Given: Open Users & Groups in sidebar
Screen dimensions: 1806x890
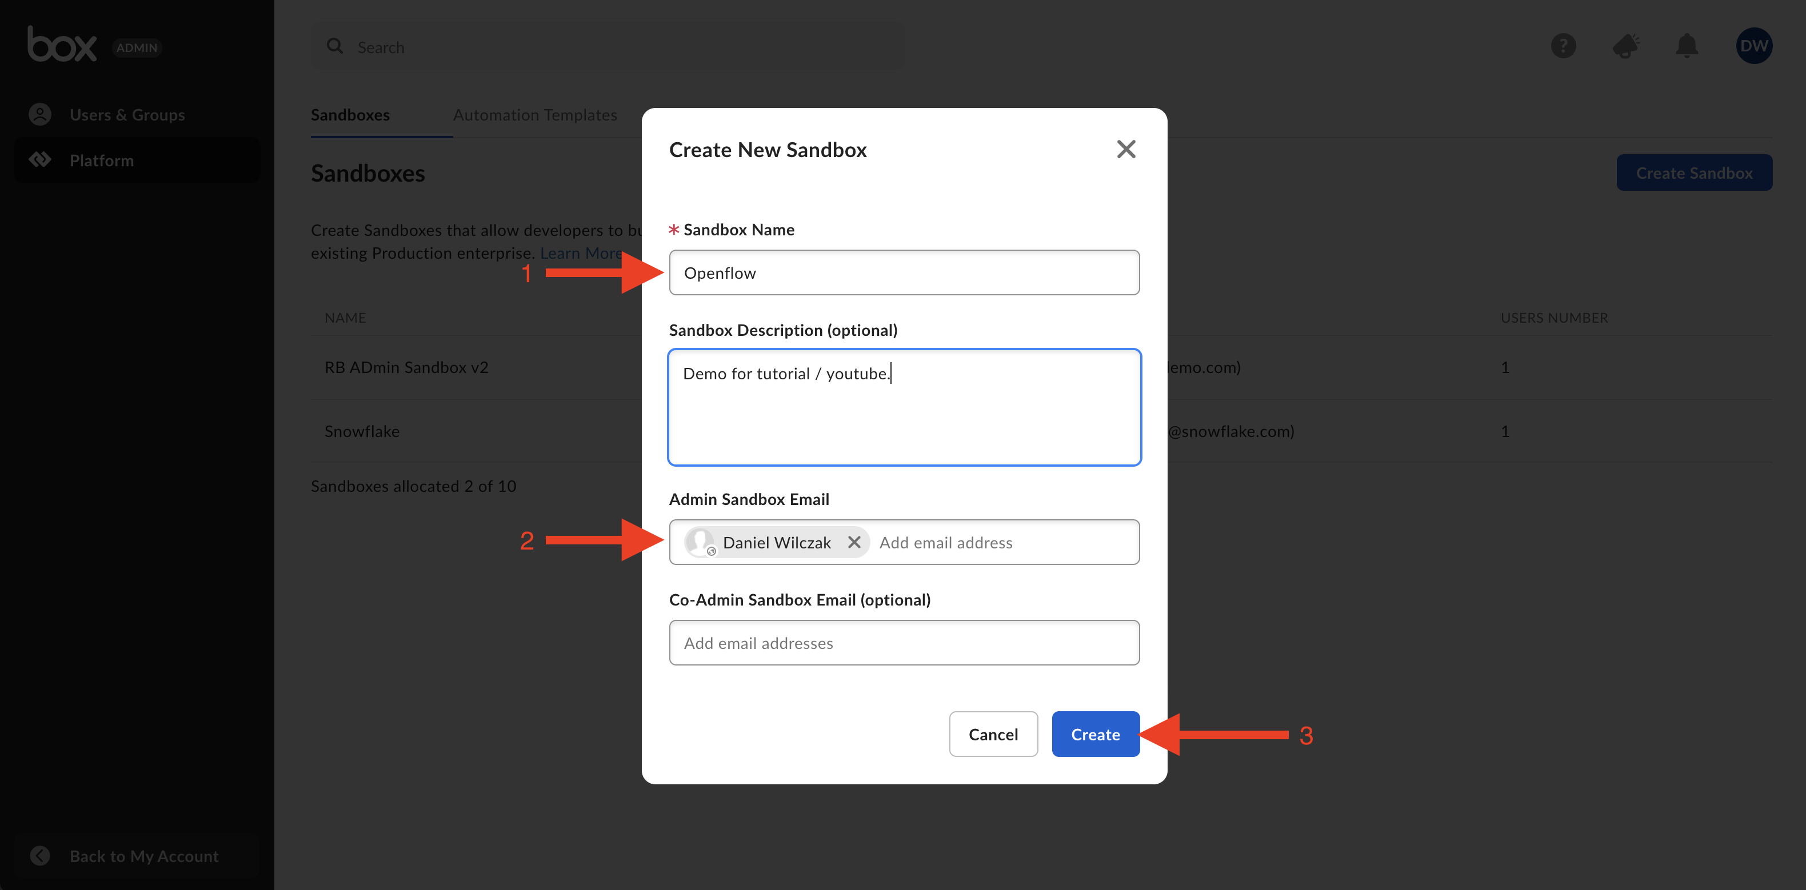Looking at the screenshot, I should pos(127,114).
